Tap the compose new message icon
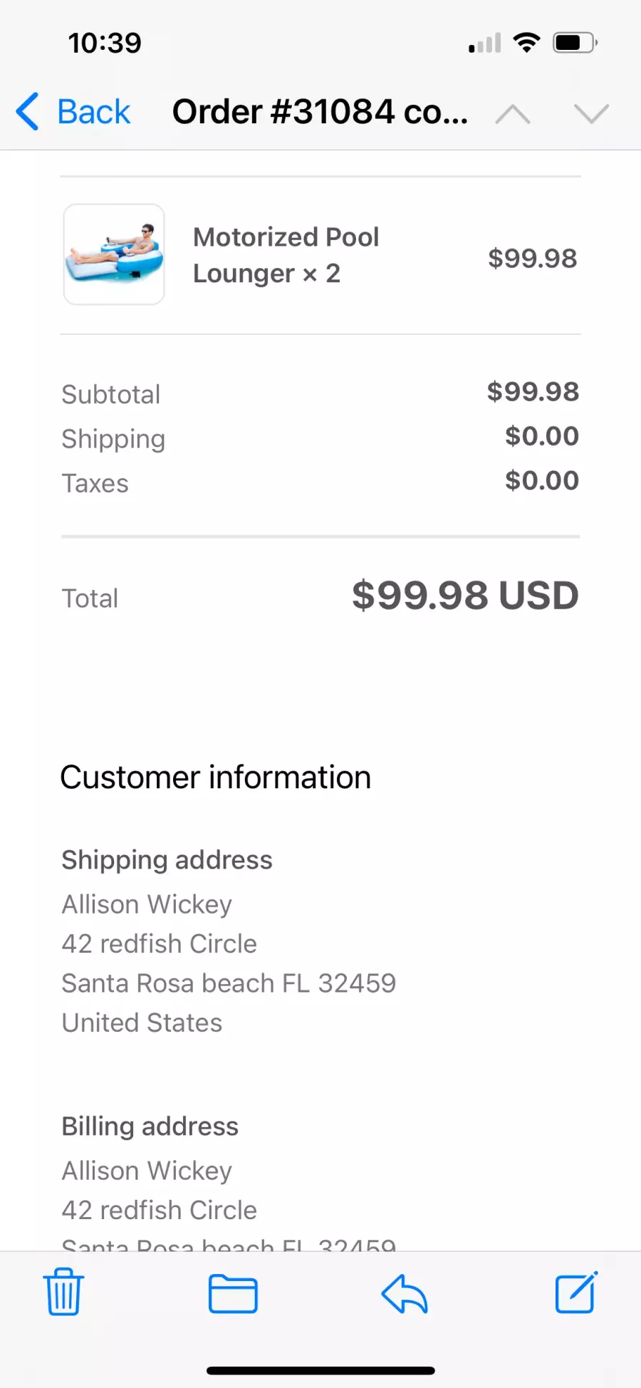The width and height of the screenshot is (641, 1388). (x=575, y=1292)
